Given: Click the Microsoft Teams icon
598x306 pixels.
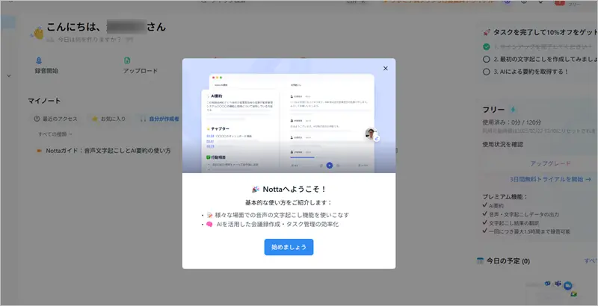Looking at the screenshot, I should (558, 284).
